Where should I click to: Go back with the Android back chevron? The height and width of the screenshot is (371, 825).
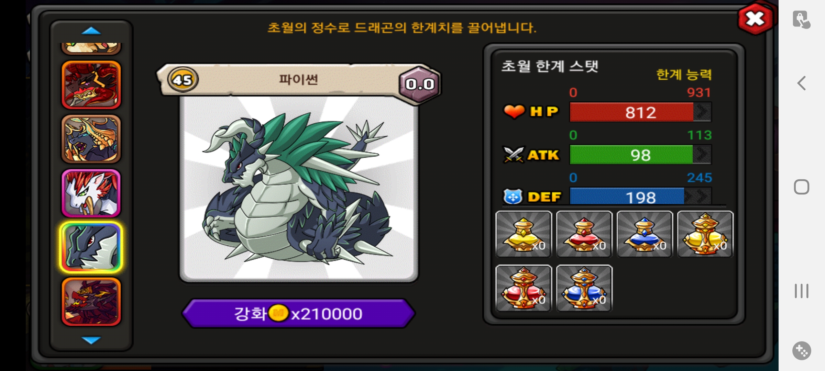(x=802, y=83)
